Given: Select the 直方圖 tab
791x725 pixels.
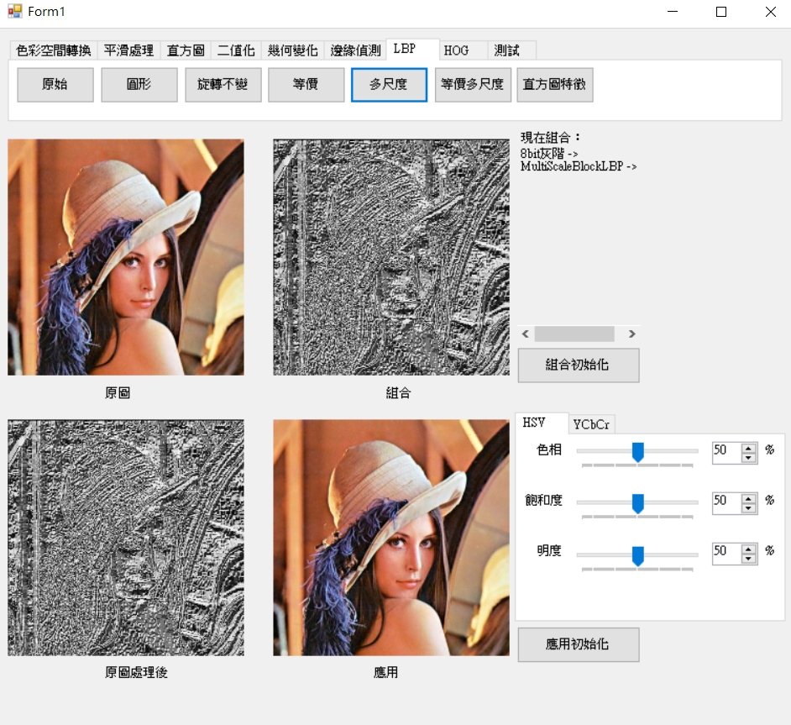Looking at the screenshot, I should click(x=186, y=50).
